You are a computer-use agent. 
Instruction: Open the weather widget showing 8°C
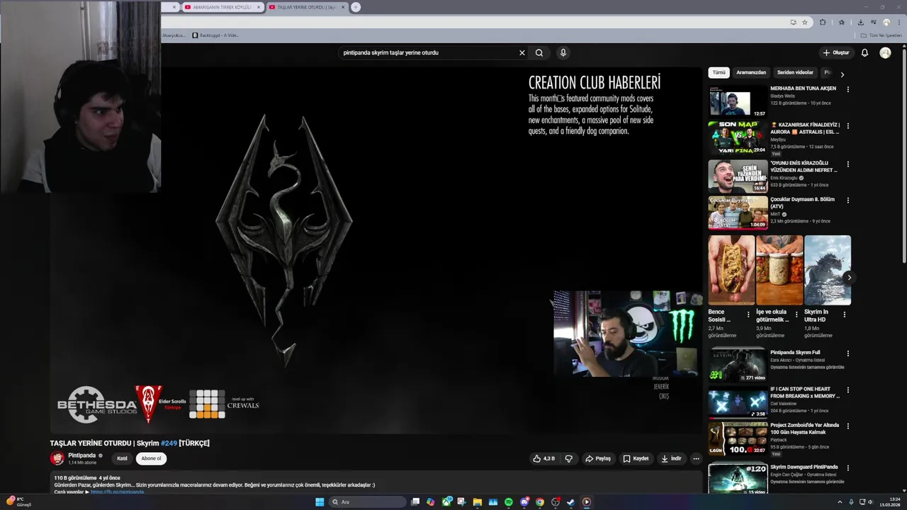click(x=18, y=502)
